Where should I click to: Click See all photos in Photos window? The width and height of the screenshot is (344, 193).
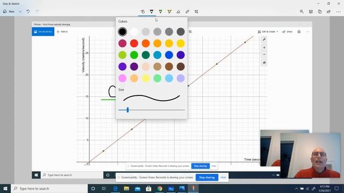(43, 32)
